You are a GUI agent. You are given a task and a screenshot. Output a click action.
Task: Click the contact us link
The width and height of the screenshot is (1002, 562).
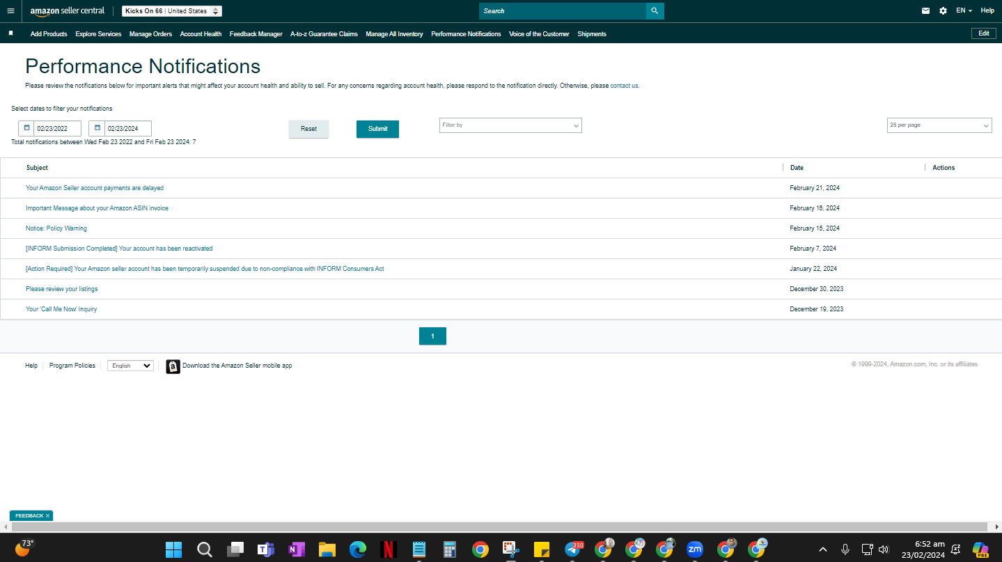[x=625, y=86]
